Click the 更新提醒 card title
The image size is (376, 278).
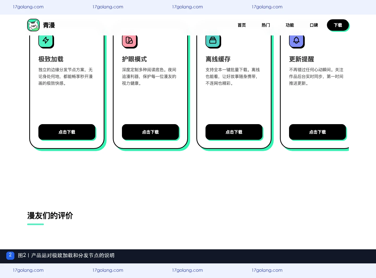(302, 59)
